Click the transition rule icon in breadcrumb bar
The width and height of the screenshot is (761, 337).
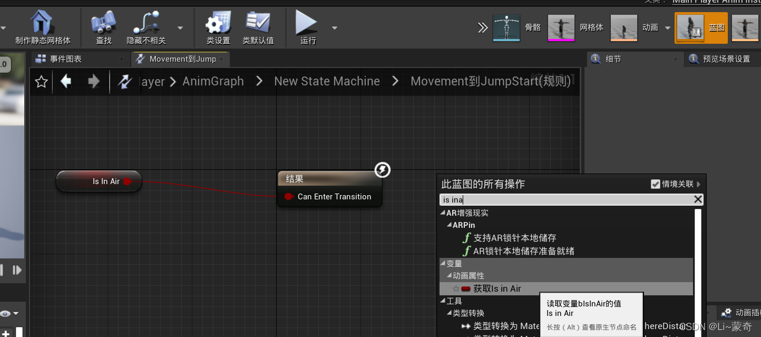pyautogui.click(x=125, y=82)
